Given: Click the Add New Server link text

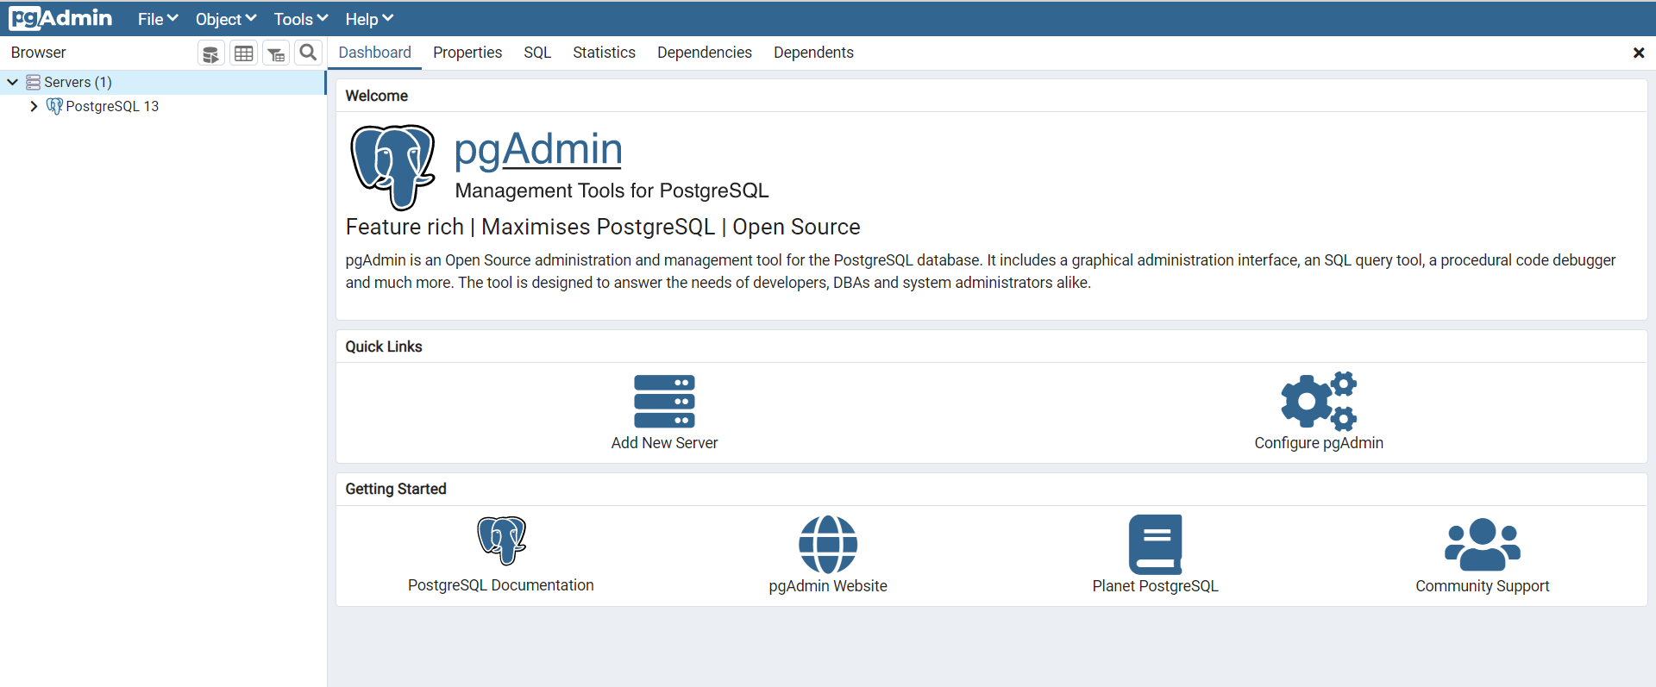Looking at the screenshot, I should click(664, 443).
